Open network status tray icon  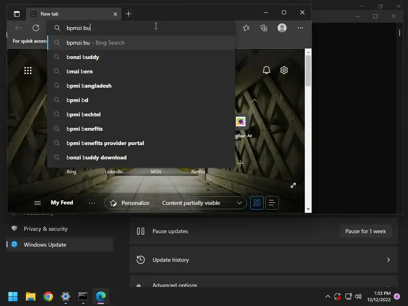(348, 296)
